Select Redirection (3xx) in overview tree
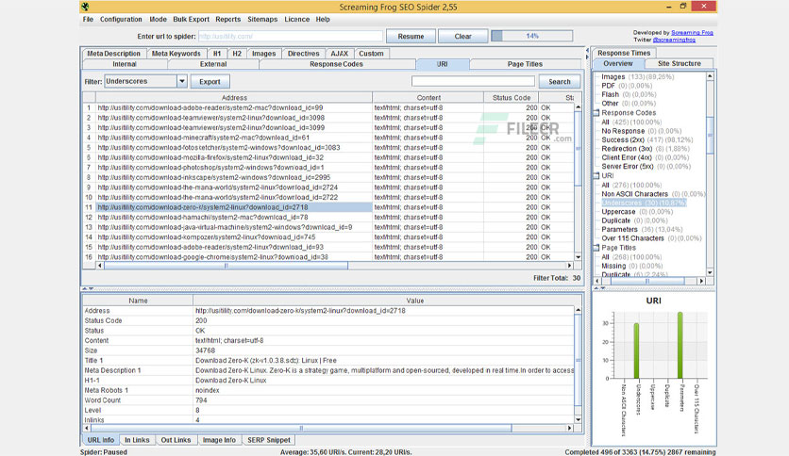789x456 pixels. tap(646, 149)
